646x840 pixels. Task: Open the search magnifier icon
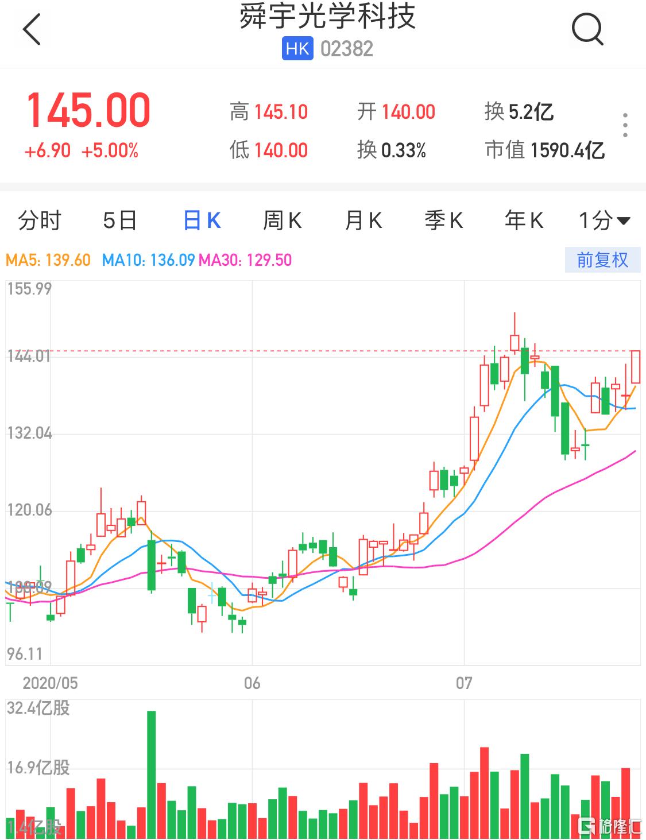click(587, 29)
